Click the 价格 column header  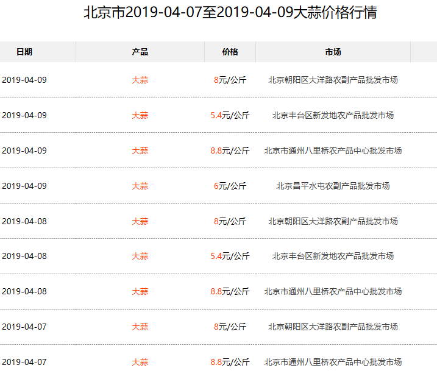point(230,52)
